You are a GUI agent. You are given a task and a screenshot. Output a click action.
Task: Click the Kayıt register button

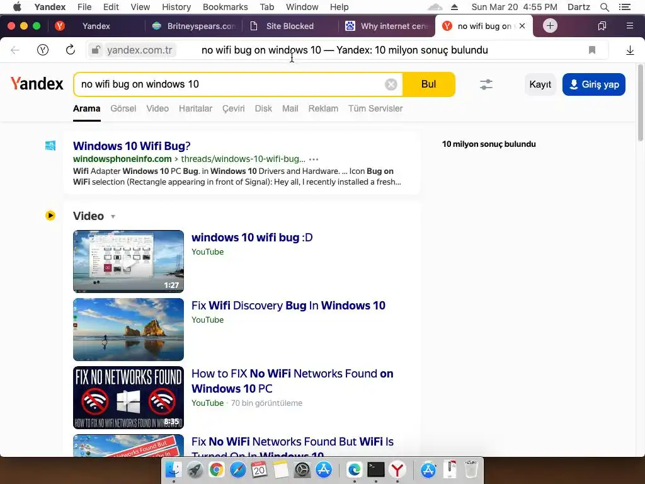[540, 84]
